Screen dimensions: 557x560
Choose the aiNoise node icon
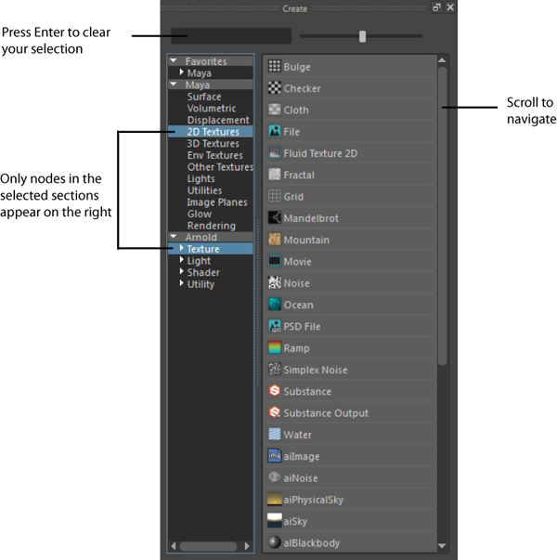point(275,477)
